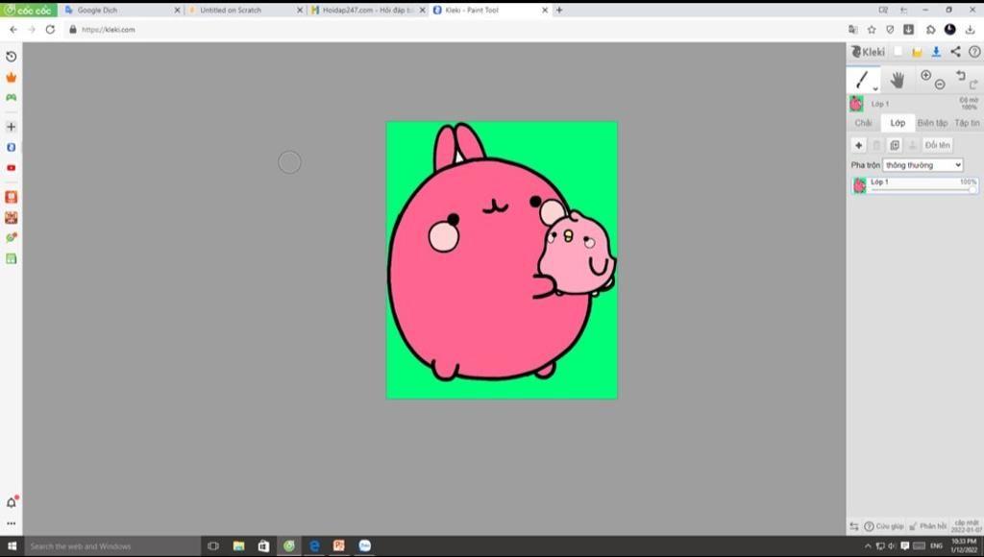
Task: Select the Lớp 1 layer thumbnail in list
Action: (859, 185)
